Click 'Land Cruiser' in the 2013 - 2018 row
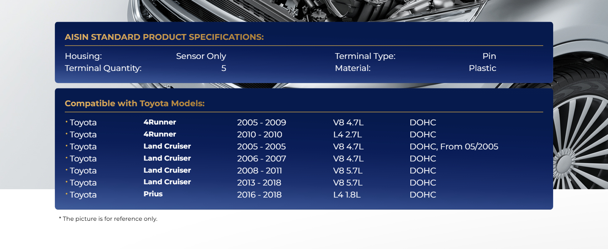Viewport: 608px width, 249px height. click(x=167, y=182)
